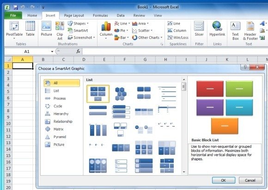Screen dimensions: 268x190
Task: Select the Process SmartArt category
Action: click(x=62, y=98)
